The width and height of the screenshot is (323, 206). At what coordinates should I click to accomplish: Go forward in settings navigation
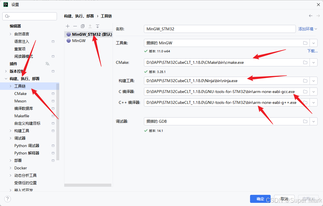tap(318, 16)
